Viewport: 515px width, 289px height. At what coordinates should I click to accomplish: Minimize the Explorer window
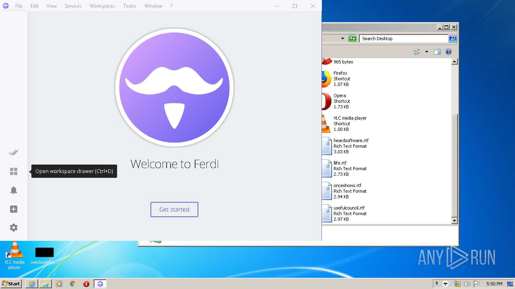(439, 27)
